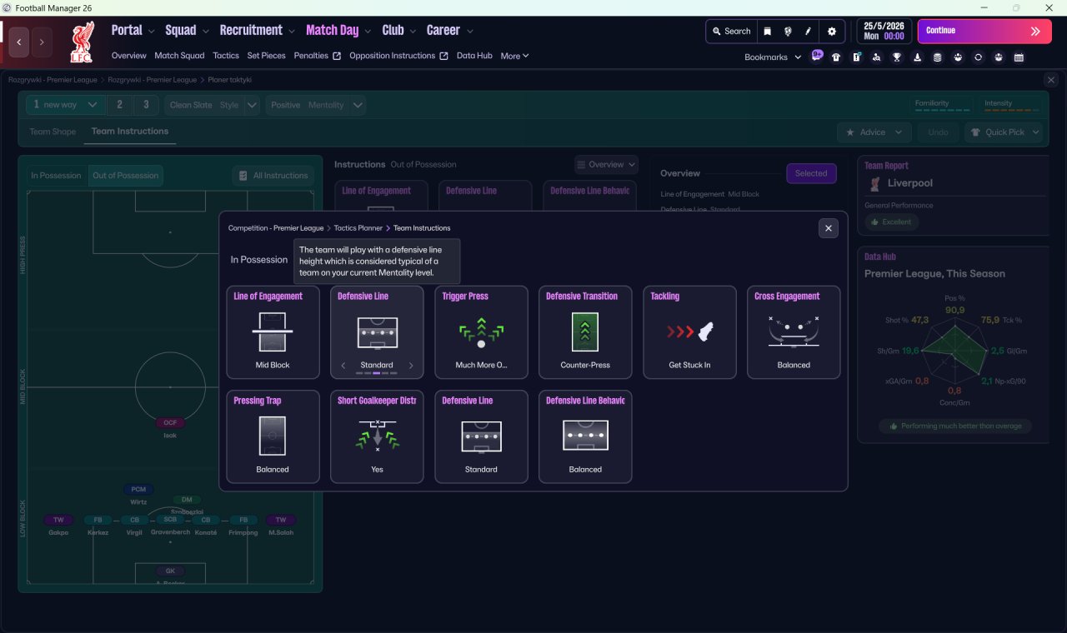Click the stacked coins bookmark icon
This screenshot has width=1067, height=633.
pos(938,57)
